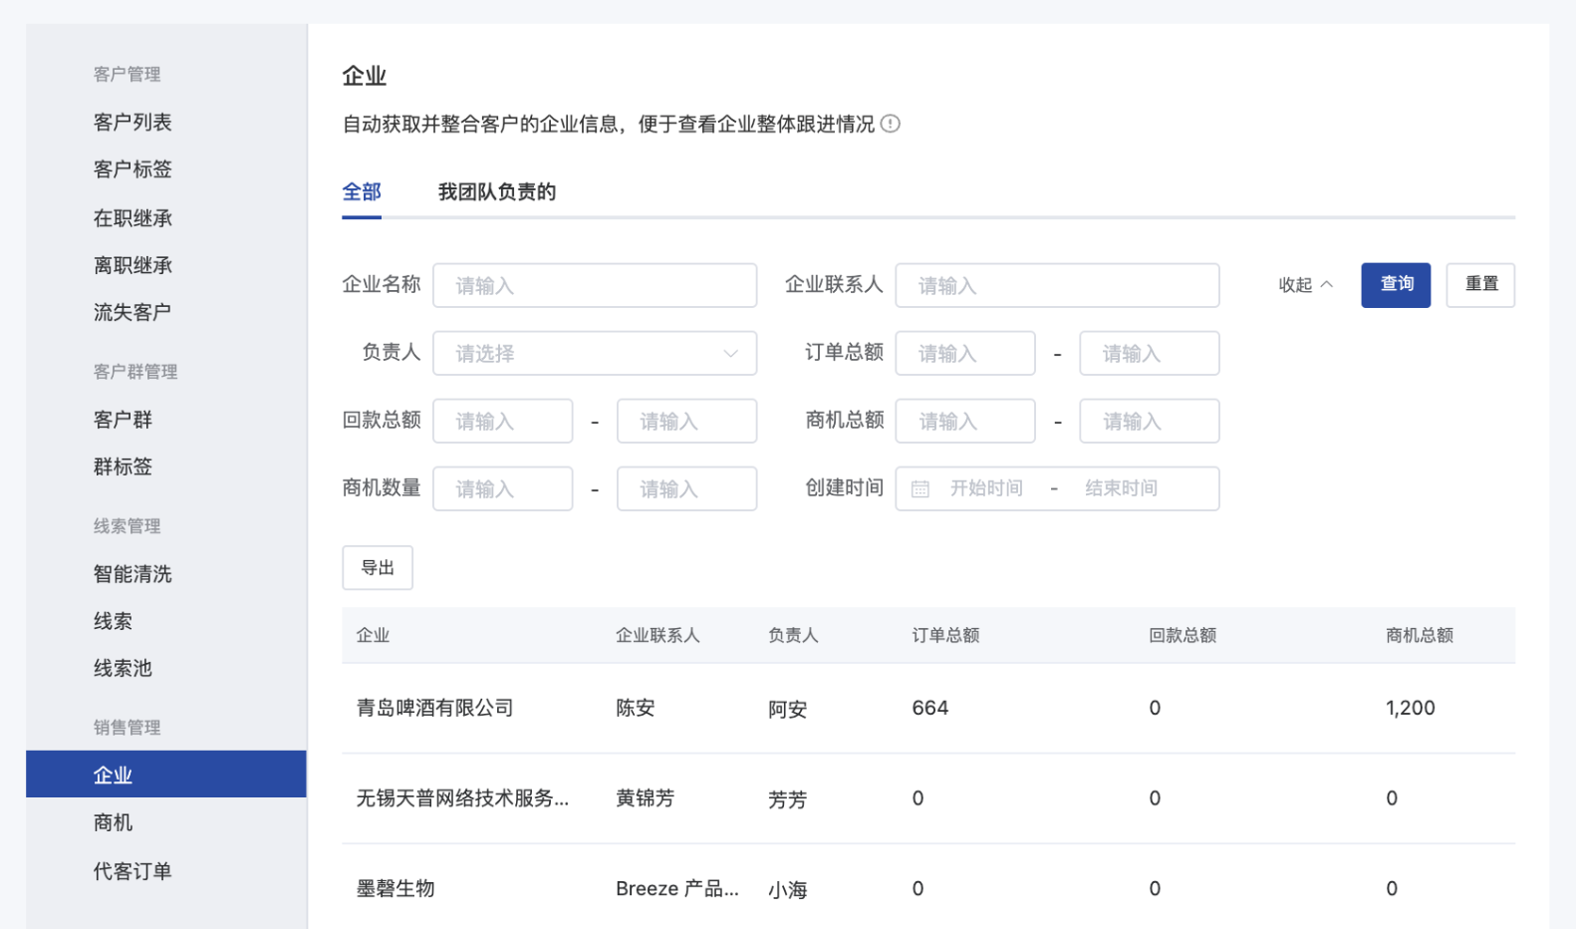Viewport: 1576px width, 929px height.
Task: Open the 负责人 dropdown
Action: [x=595, y=353]
